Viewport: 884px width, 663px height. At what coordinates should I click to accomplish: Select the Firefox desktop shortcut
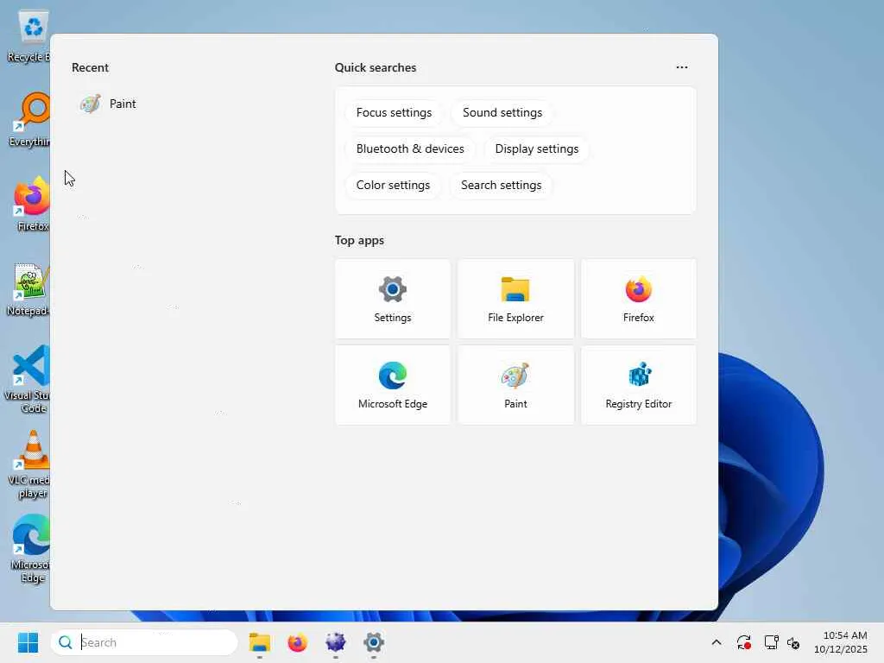(32, 204)
